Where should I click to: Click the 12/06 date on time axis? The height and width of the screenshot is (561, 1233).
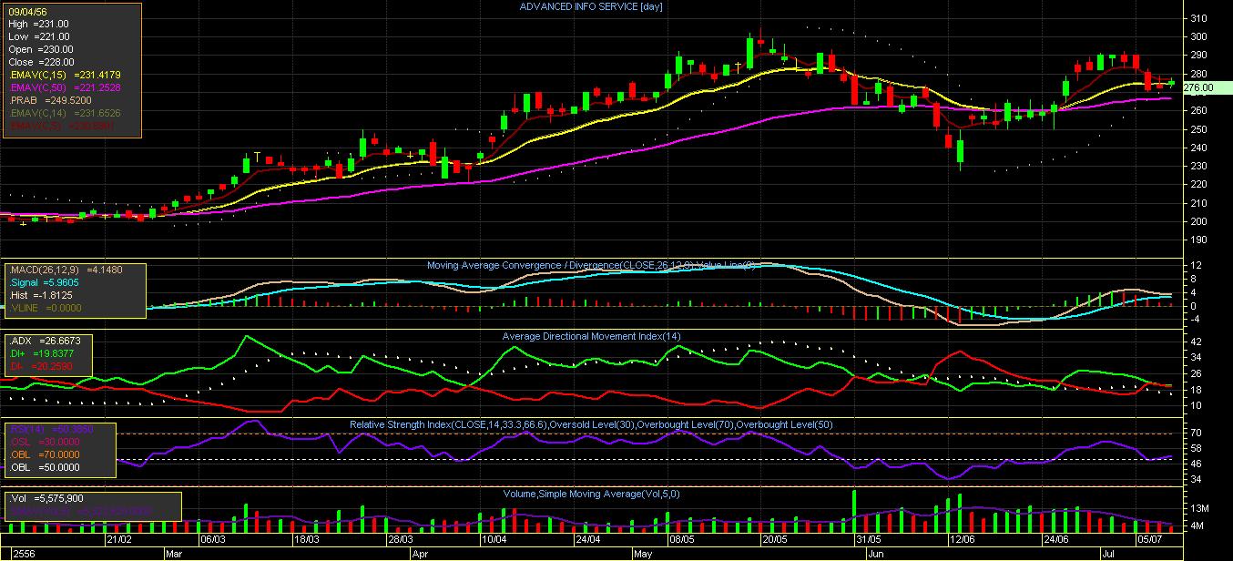point(962,539)
